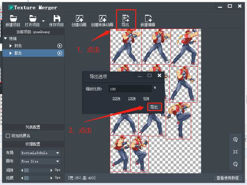This screenshot has width=247, height=185.
Task: Increase 间隙 with right arrow
Action: [51, 170]
